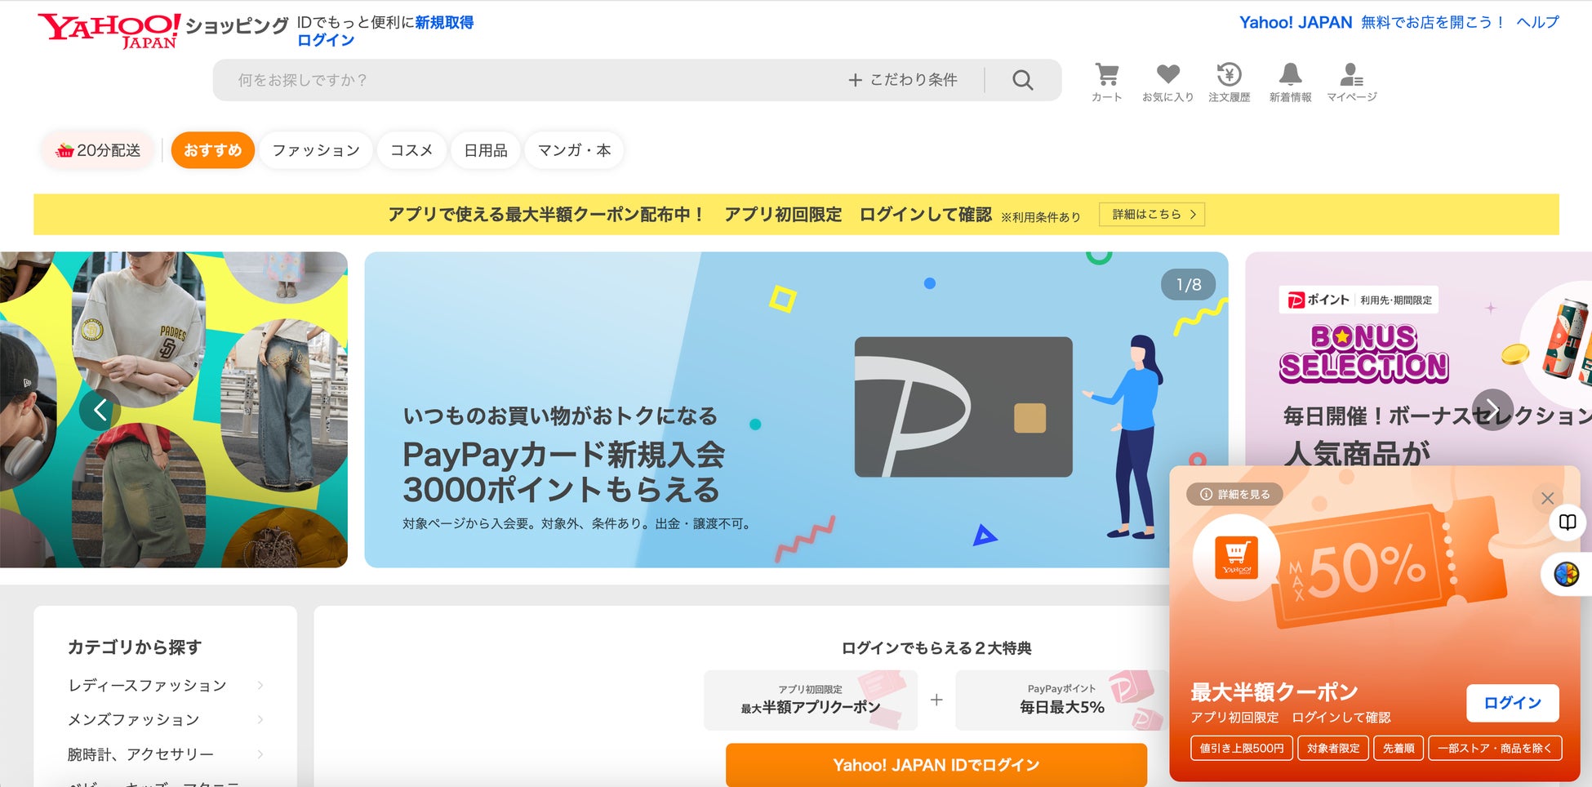Go to the previous carousel banner
Viewport: 1592px width, 787px height.
tap(100, 410)
